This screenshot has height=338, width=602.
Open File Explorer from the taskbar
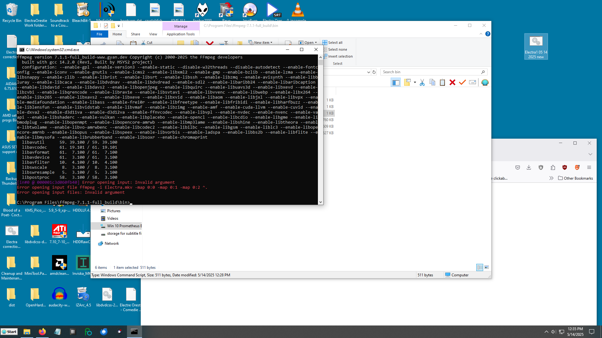pyautogui.click(x=27, y=332)
